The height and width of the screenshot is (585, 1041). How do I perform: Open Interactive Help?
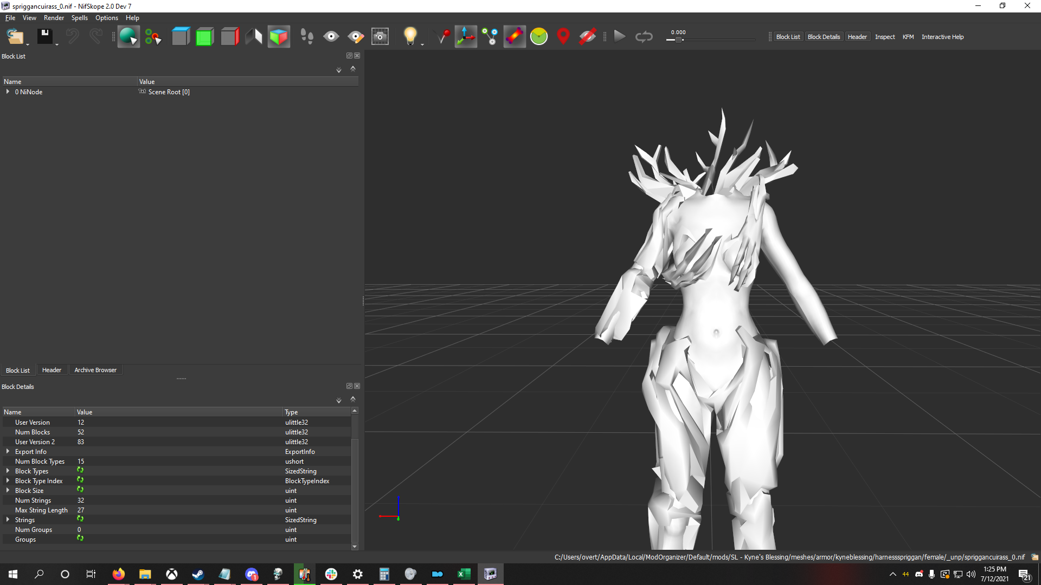tap(942, 37)
